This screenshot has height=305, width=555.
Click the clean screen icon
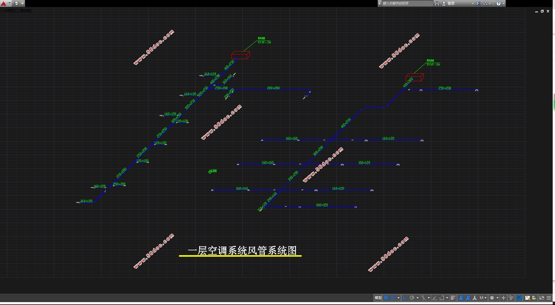[x=542, y=298]
